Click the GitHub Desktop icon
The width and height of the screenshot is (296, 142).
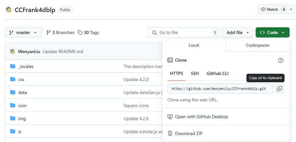tap(170, 117)
